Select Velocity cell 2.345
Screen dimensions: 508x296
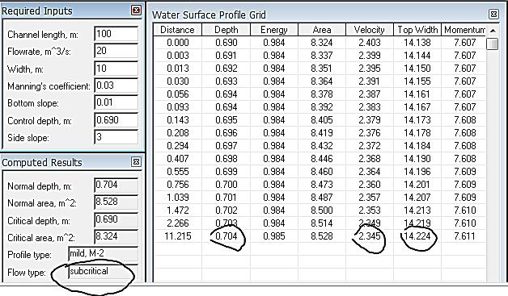click(x=370, y=236)
